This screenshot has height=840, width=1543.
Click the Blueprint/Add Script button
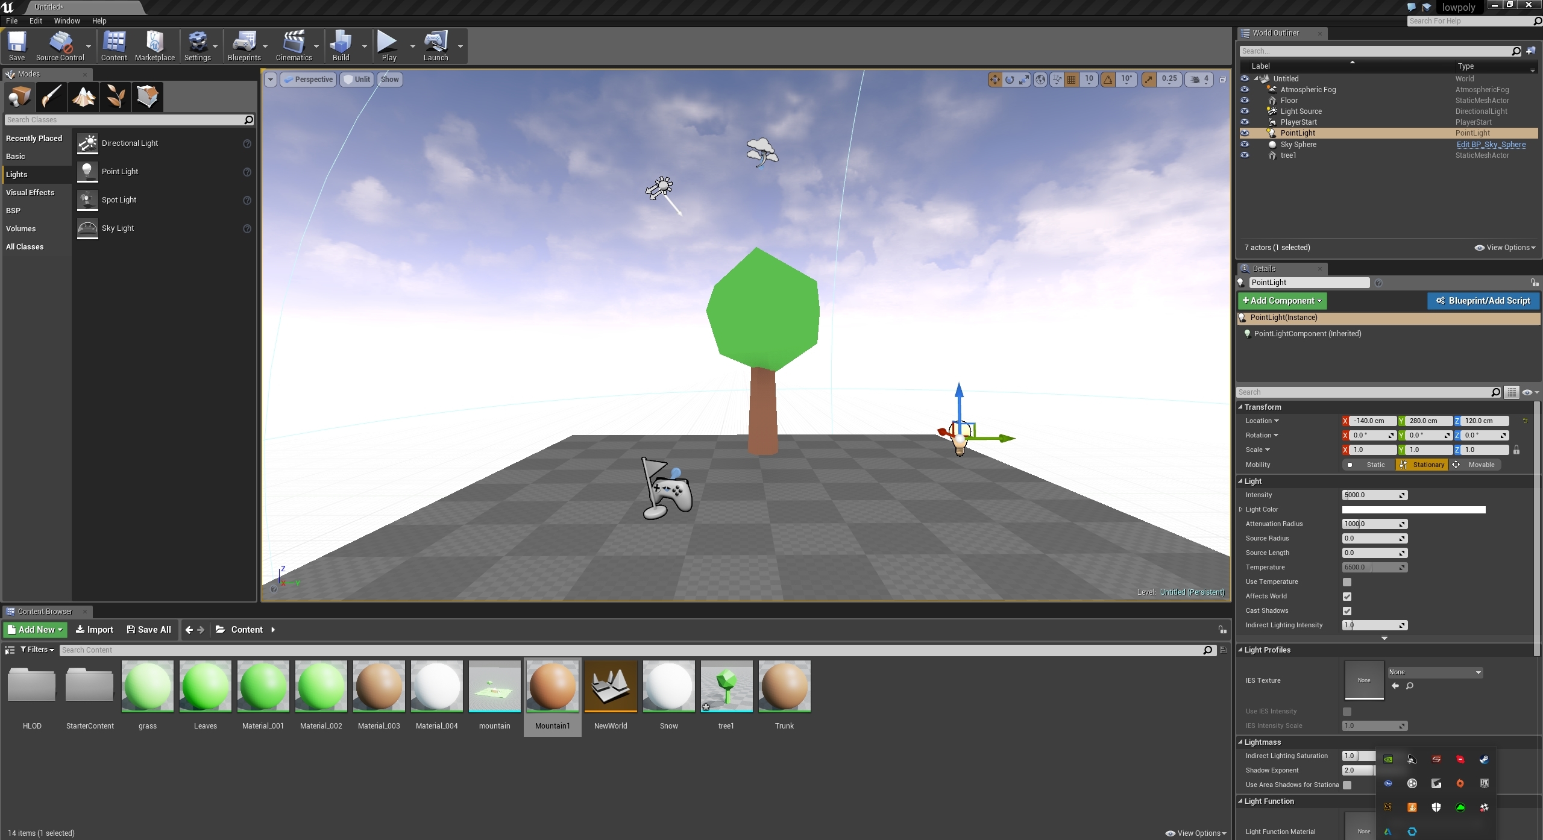coord(1482,300)
